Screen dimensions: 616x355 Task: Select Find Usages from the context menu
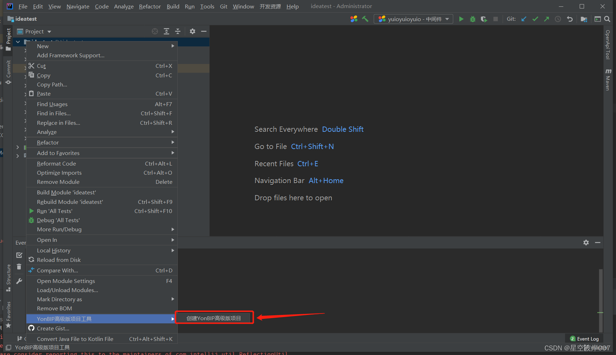[x=102, y=104]
